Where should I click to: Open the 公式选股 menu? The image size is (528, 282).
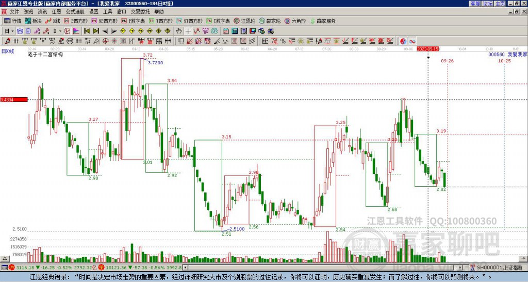click(x=75, y=12)
